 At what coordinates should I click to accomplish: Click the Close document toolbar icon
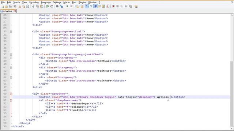[x=19, y=7]
